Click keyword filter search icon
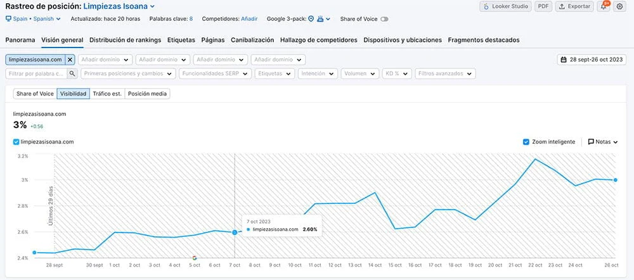Screen dimensions: 634x280 72,73
